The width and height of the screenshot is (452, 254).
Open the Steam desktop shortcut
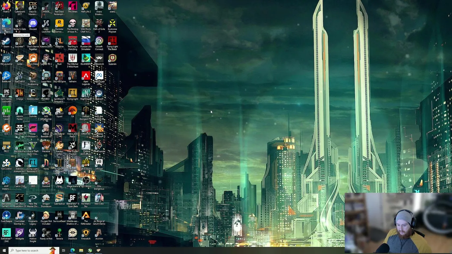(x=6, y=42)
